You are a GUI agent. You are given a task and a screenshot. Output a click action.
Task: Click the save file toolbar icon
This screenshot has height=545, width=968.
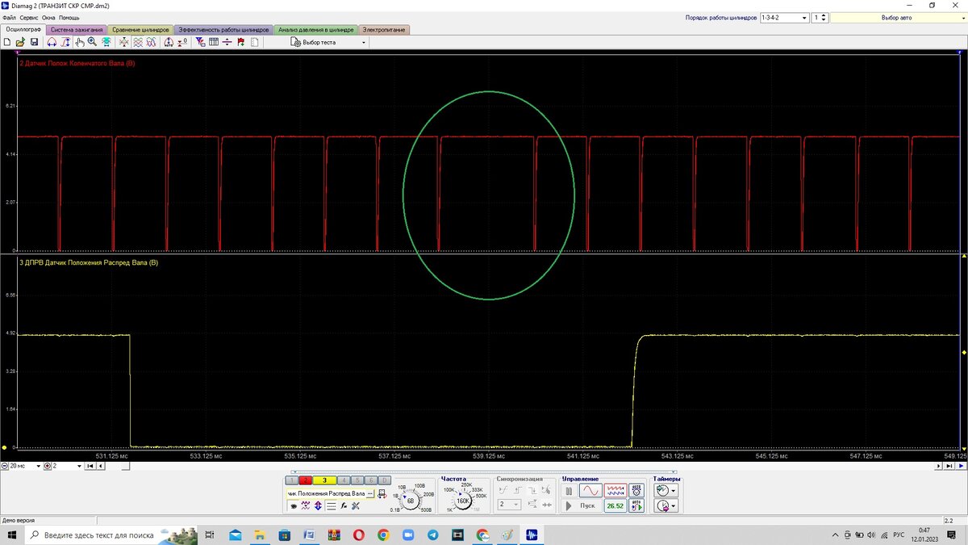tap(35, 42)
